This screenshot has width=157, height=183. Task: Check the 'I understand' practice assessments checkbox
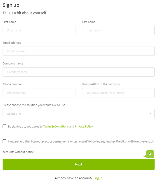[5, 141]
